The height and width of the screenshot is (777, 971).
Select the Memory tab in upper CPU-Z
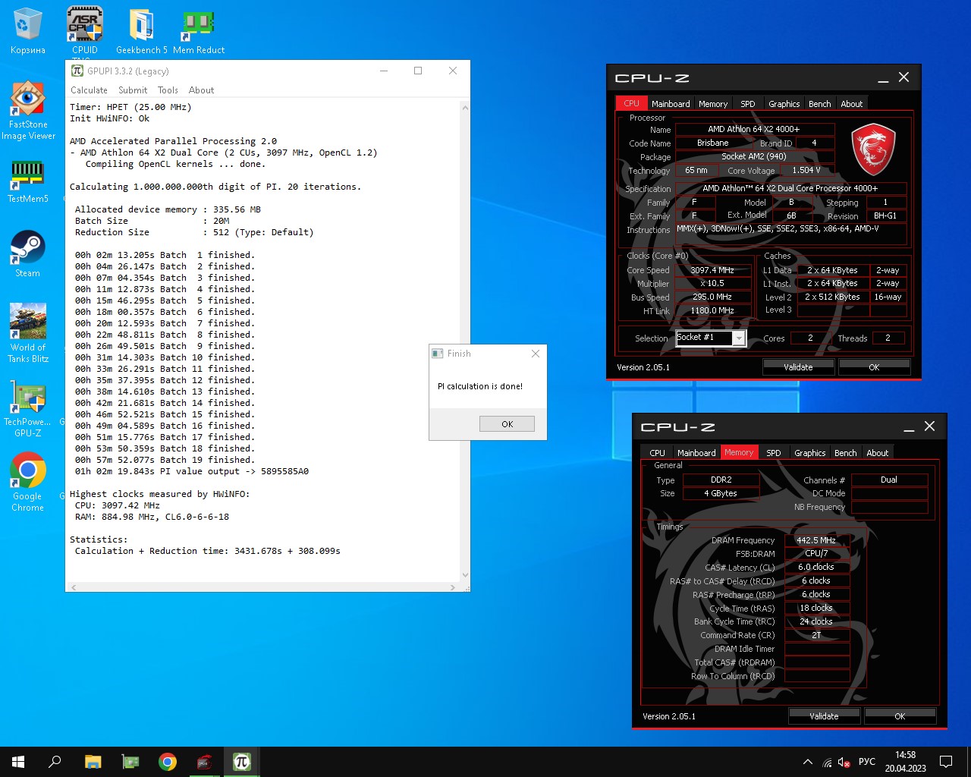point(713,104)
